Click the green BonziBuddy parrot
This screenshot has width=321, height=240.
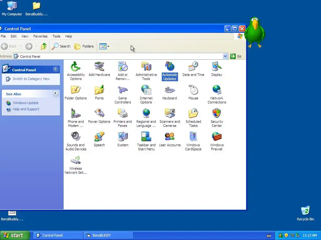pyautogui.click(x=255, y=32)
